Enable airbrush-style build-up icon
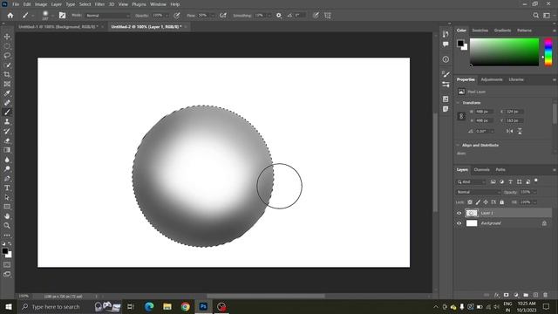Screen dimensions: 558x314 [223, 16]
